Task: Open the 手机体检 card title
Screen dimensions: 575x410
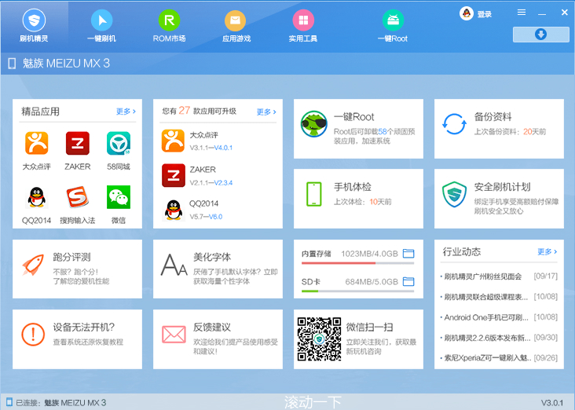Action: coord(353,187)
